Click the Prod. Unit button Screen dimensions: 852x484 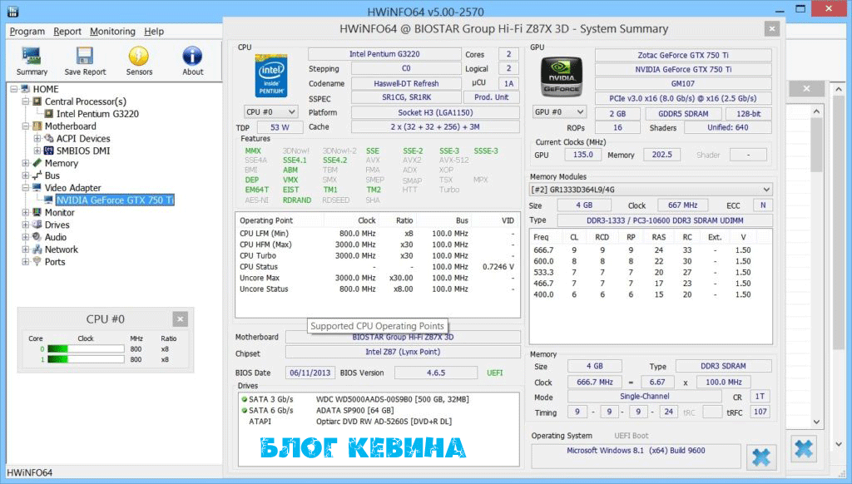point(491,97)
